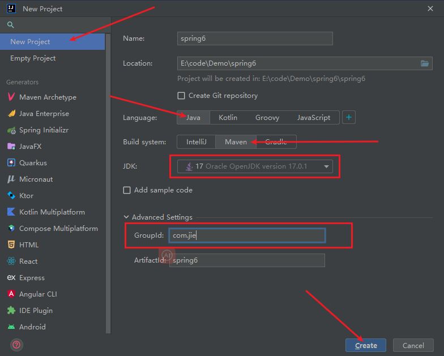This screenshot has width=444, height=356.
Task: Select the Micronaut generator entry
Action: (52, 179)
